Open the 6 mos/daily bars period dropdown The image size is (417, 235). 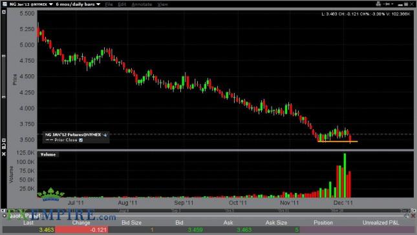coord(78,5)
